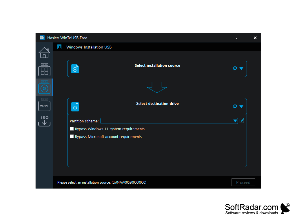Close the WinToUSB window
The width and height of the screenshot is (297, 222).
pyautogui.click(x=255, y=38)
